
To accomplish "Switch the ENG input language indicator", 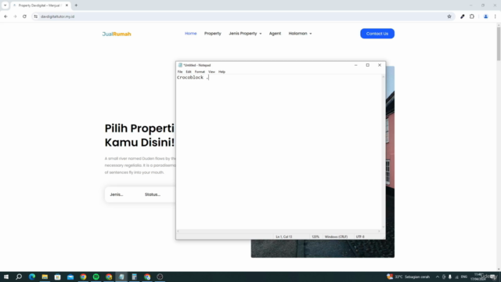I will pos(464,277).
